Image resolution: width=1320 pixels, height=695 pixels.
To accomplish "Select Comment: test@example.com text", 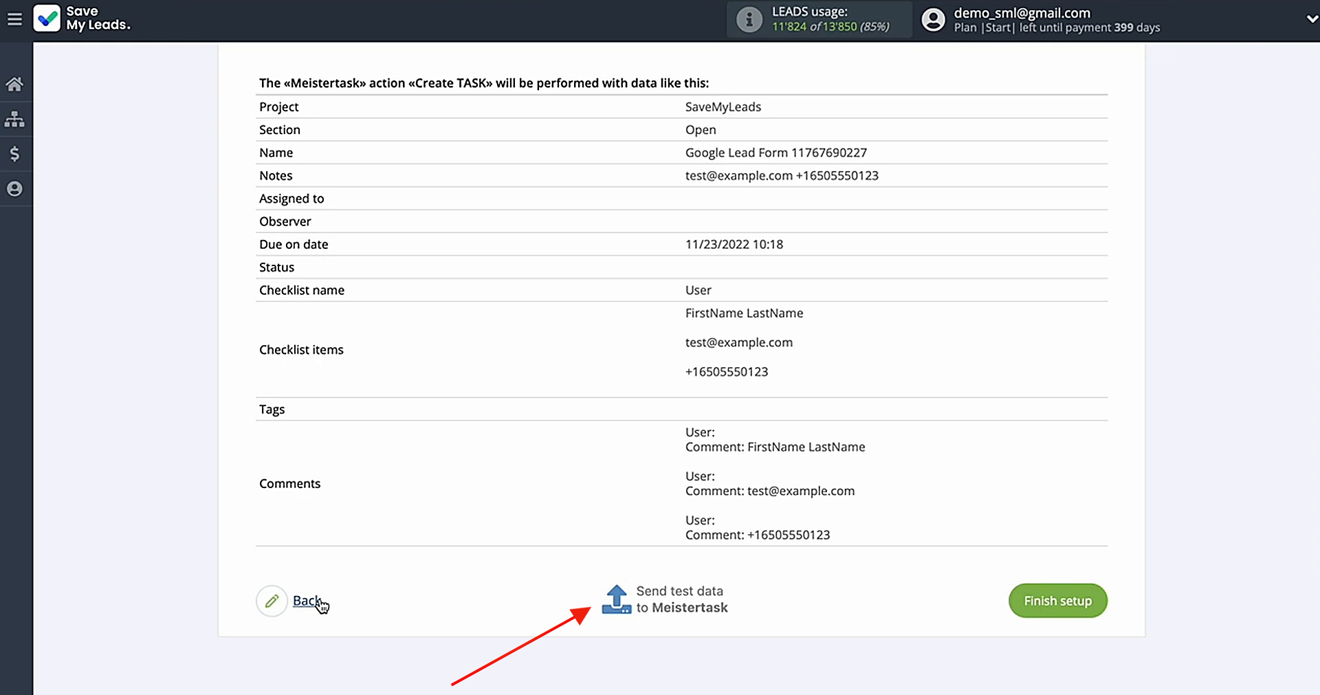I will click(770, 491).
